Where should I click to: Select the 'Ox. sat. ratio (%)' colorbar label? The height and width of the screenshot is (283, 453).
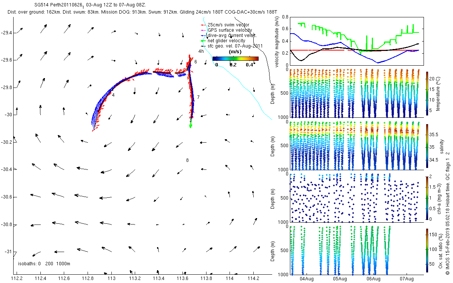pos(440,251)
